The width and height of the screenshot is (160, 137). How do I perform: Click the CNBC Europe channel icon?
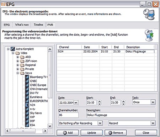click(27, 85)
